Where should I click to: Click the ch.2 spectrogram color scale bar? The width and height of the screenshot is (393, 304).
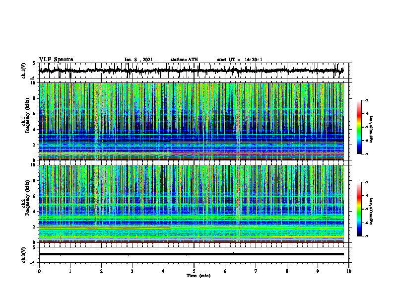359,209
